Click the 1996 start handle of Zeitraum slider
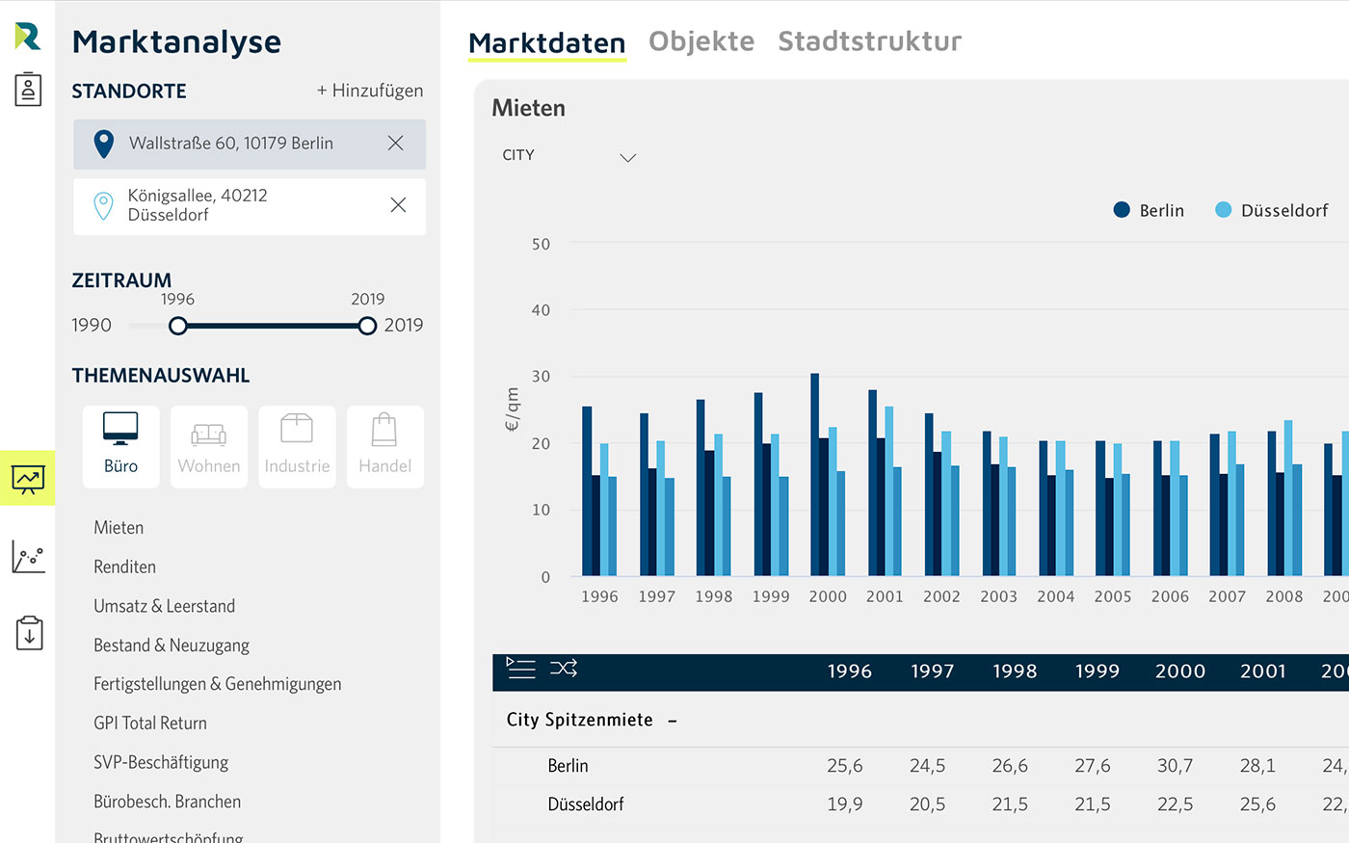This screenshot has width=1349, height=843. coord(178,326)
